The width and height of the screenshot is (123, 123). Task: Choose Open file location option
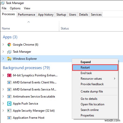95,104
